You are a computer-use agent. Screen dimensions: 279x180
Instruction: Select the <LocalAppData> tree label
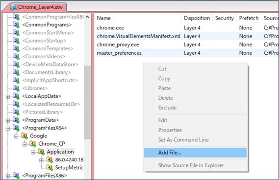[x=42, y=96]
